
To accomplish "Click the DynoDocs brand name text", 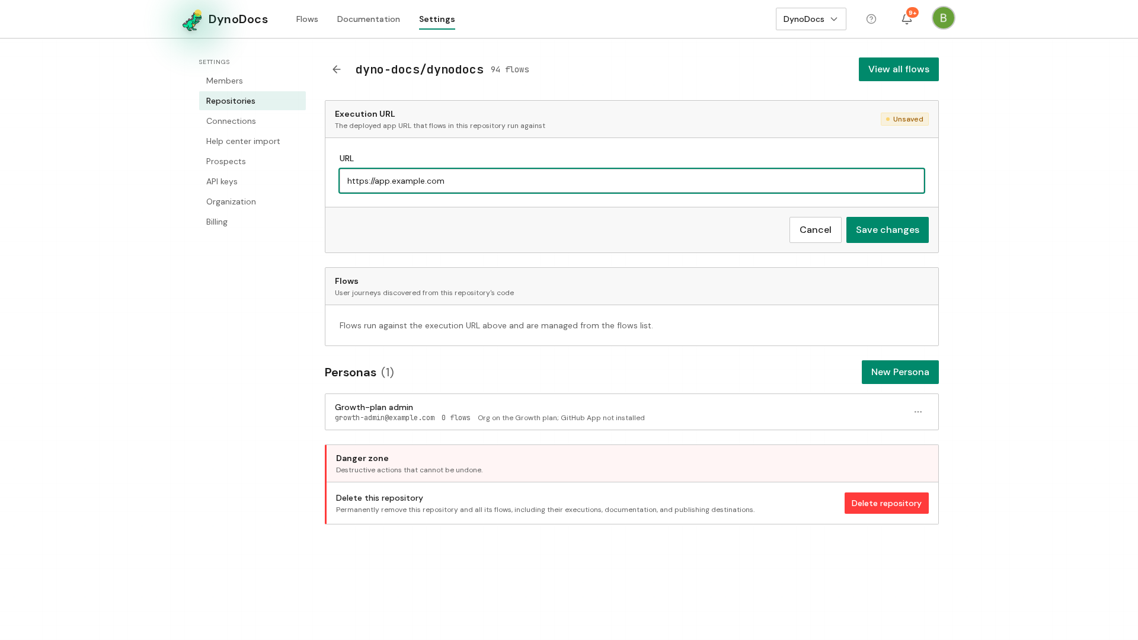I will 238,19.
